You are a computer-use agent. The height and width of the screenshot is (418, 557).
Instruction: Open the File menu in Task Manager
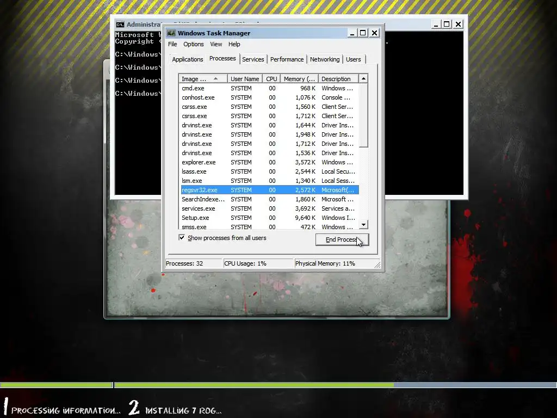point(172,44)
